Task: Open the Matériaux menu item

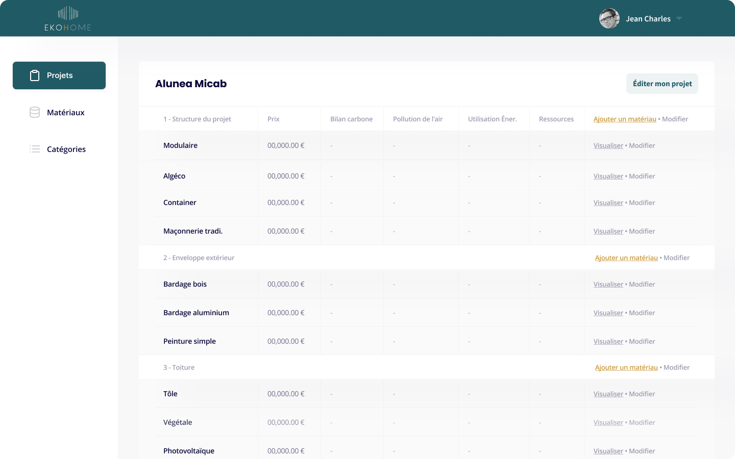Action: pos(65,112)
